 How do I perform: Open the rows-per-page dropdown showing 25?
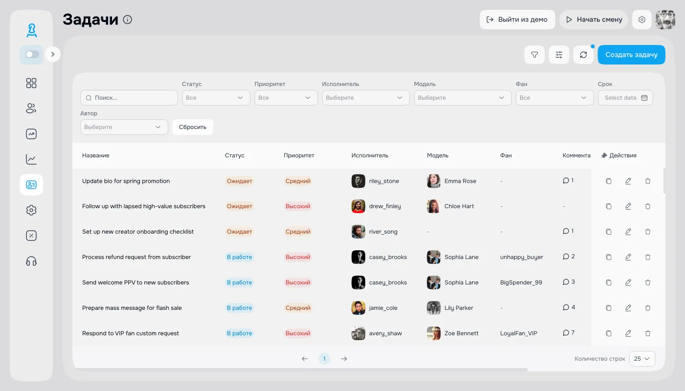point(642,359)
